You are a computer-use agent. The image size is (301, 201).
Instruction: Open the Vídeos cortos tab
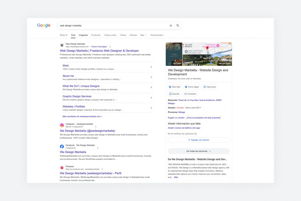[x=110, y=35]
